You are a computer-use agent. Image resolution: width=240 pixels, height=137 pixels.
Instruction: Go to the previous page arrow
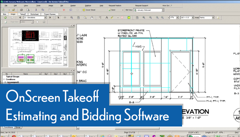(x=20, y=18)
